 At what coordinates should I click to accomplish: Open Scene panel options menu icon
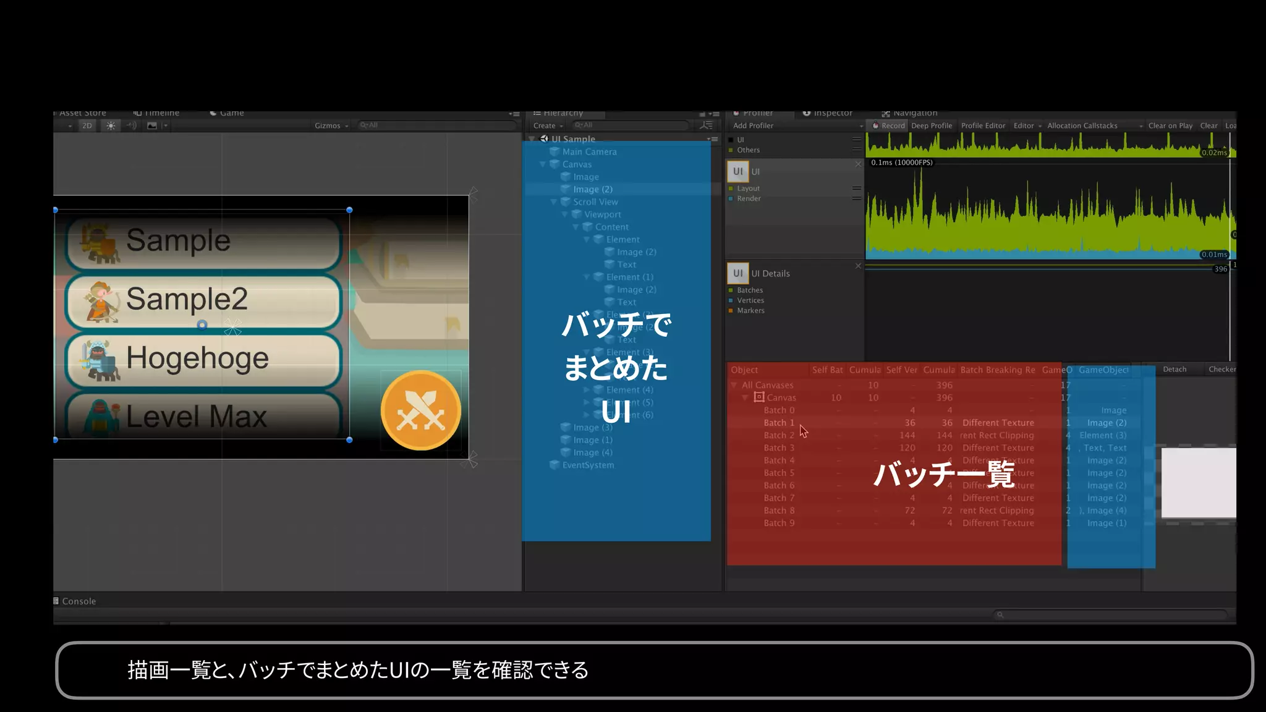tap(514, 114)
